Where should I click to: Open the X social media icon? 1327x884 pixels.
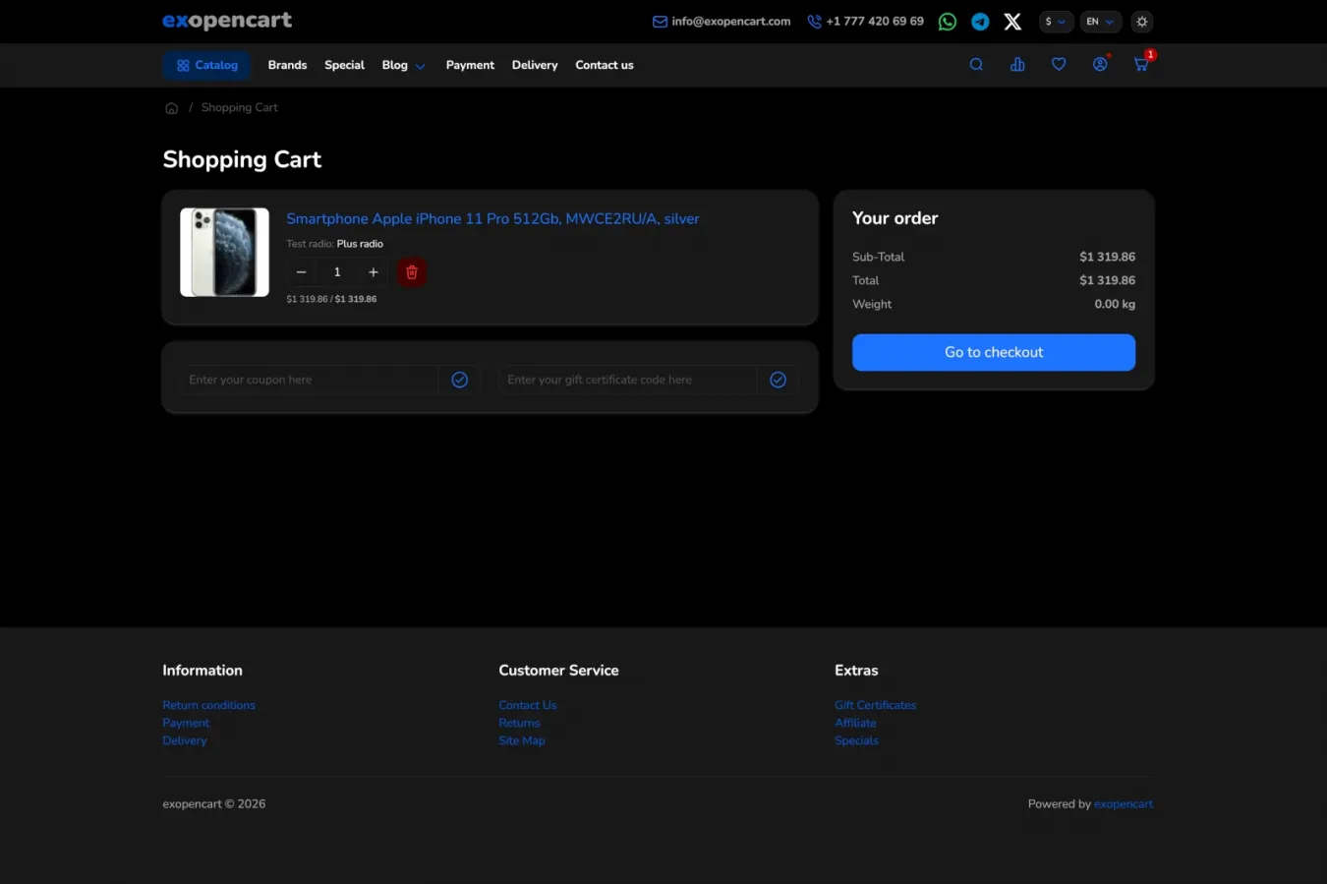[1012, 22]
